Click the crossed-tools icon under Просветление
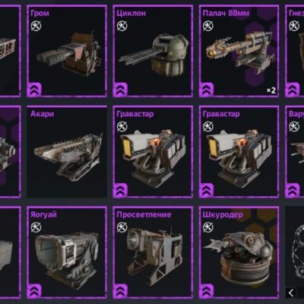This screenshot has height=304, width=304. pyautogui.click(x=122, y=227)
